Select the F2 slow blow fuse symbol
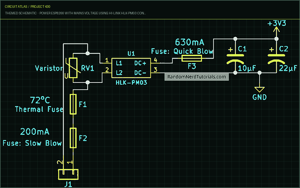 73,138
